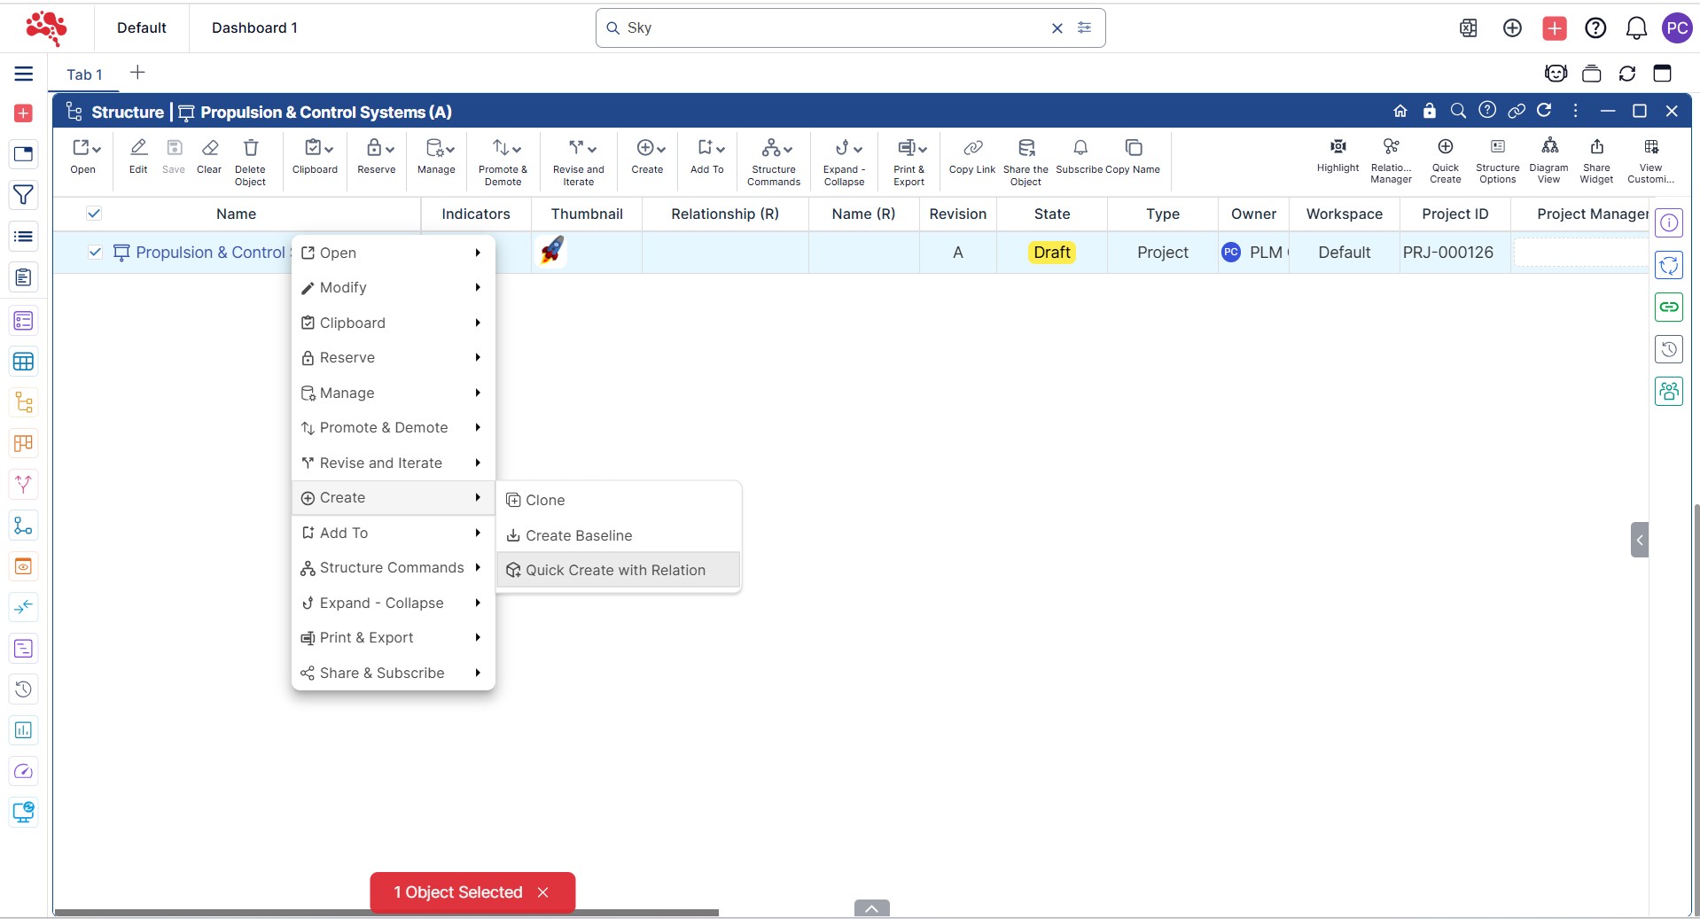Select Quick Create with Relation menu item
Image resolution: width=1700 pixels, height=919 pixels.
[x=615, y=570]
